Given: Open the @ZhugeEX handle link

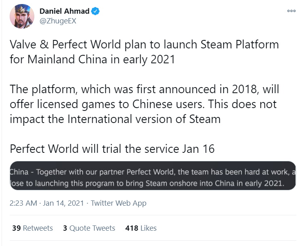Looking at the screenshot, I should coord(58,21).
